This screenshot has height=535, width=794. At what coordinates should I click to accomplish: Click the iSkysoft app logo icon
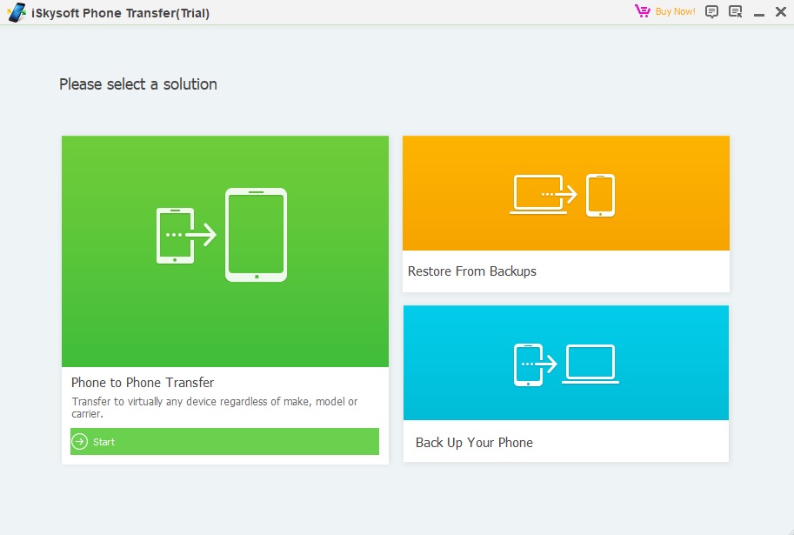coord(17,12)
